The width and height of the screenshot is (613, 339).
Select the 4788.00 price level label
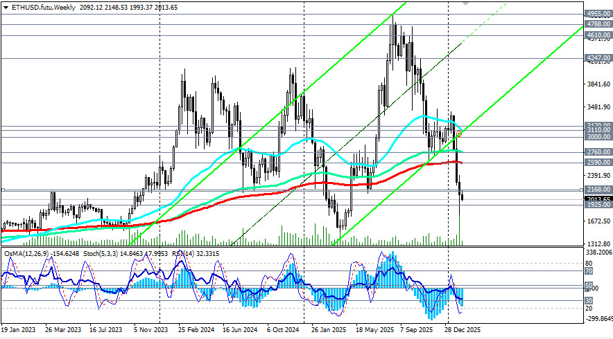[x=597, y=23]
